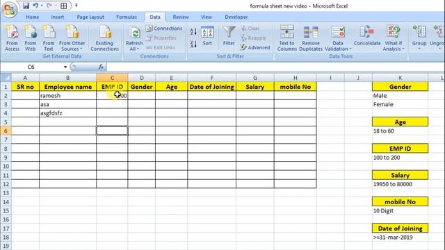Select the cell reading 19950 to 80000
This screenshot has width=445, height=250.
point(400,184)
